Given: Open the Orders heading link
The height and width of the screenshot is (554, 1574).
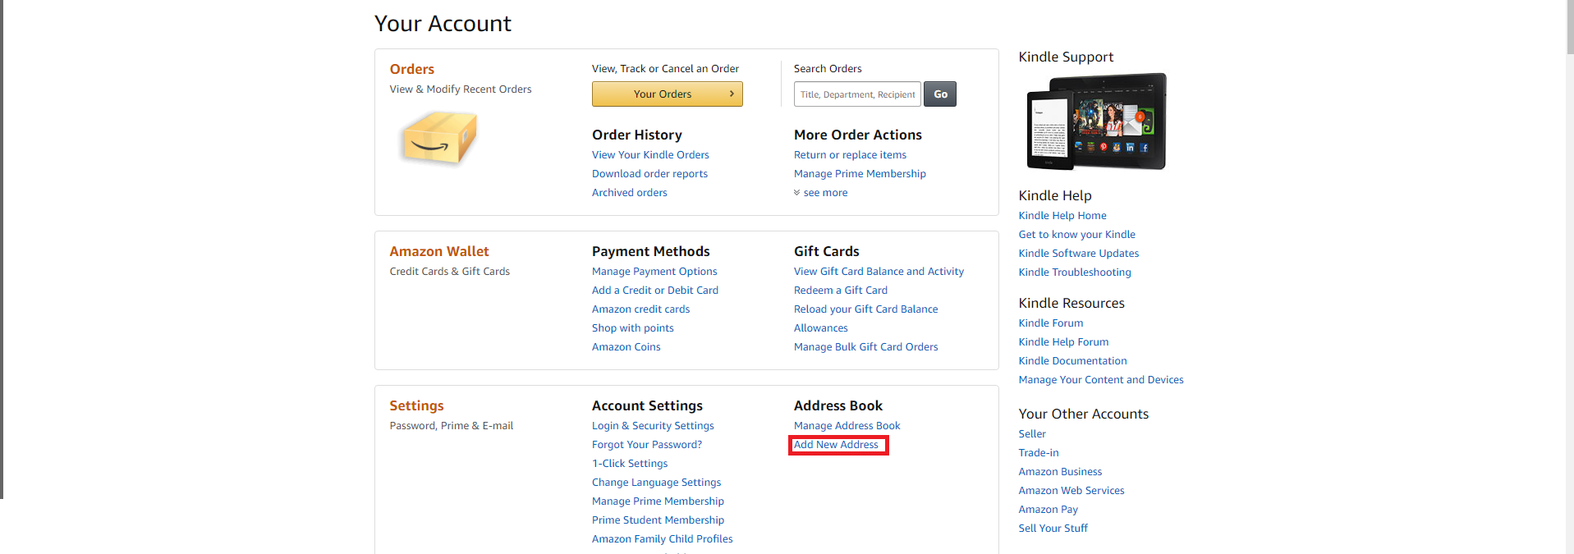Looking at the screenshot, I should (412, 69).
